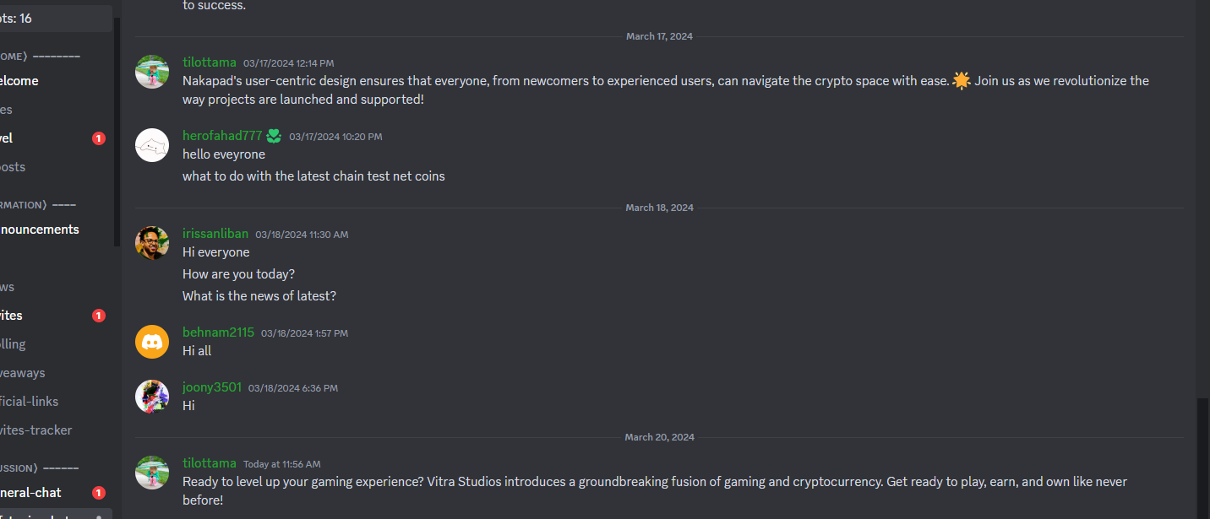Click the tilottama username on today's message

point(210,463)
